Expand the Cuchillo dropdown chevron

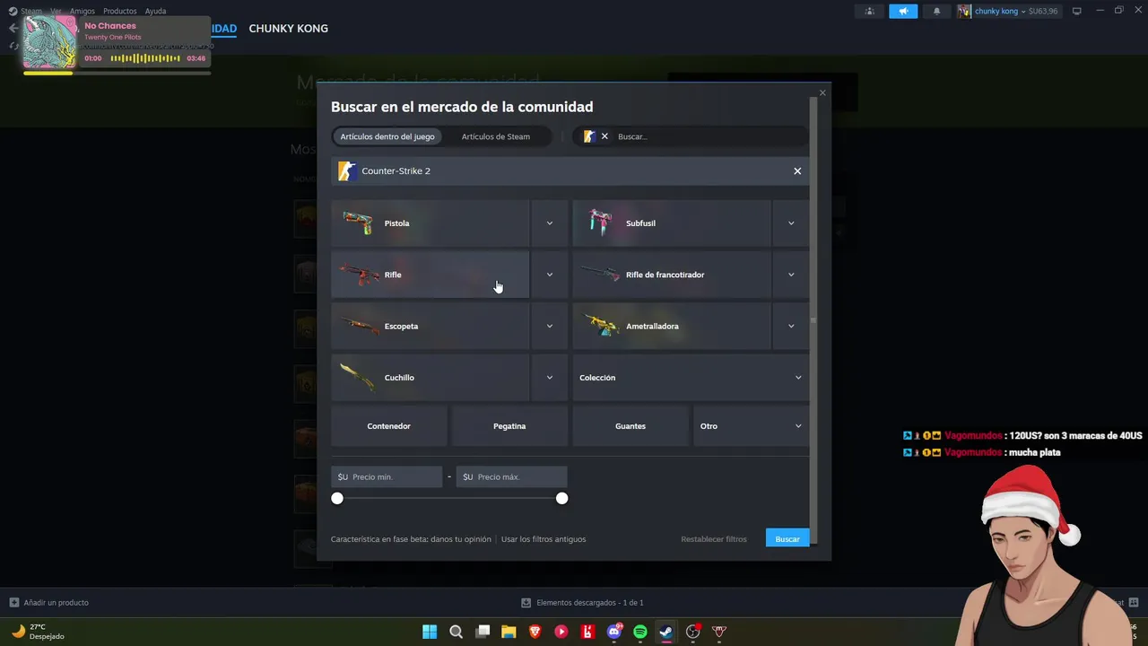(550, 378)
